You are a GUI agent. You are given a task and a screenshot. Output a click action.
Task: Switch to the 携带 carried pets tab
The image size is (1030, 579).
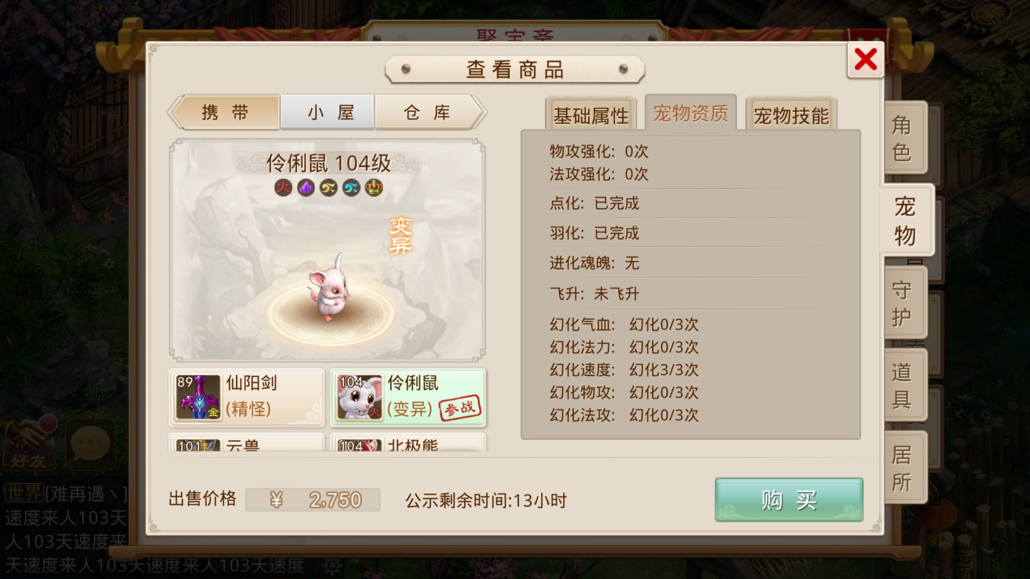pyautogui.click(x=226, y=112)
